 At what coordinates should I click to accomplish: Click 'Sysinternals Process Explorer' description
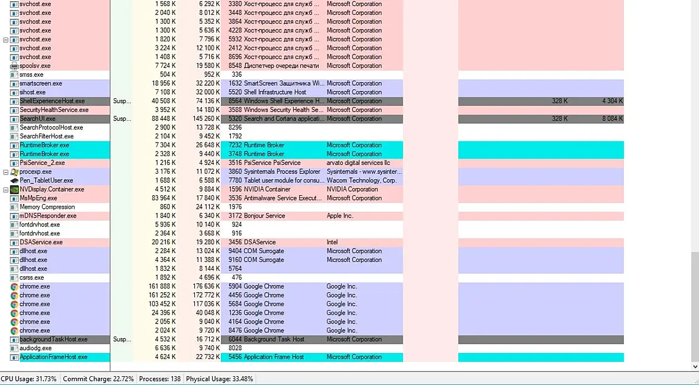pyautogui.click(x=282, y=172)
